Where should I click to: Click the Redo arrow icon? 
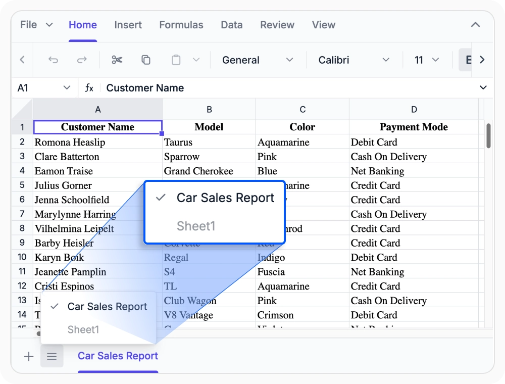pos(82,60)
